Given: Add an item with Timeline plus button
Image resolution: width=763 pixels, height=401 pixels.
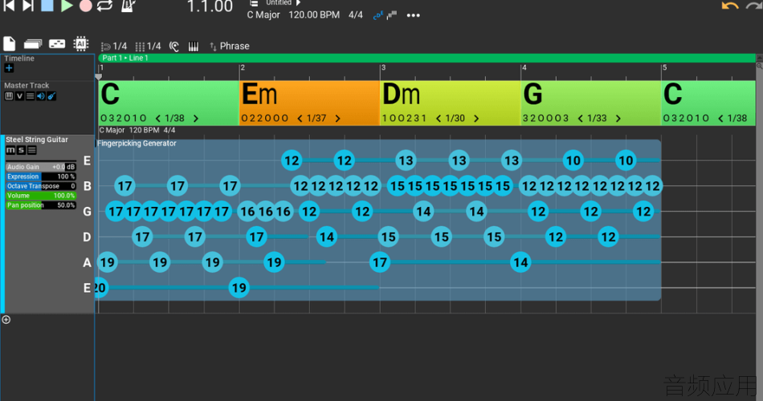Looking at the screenshot, I should pos(9,68).
